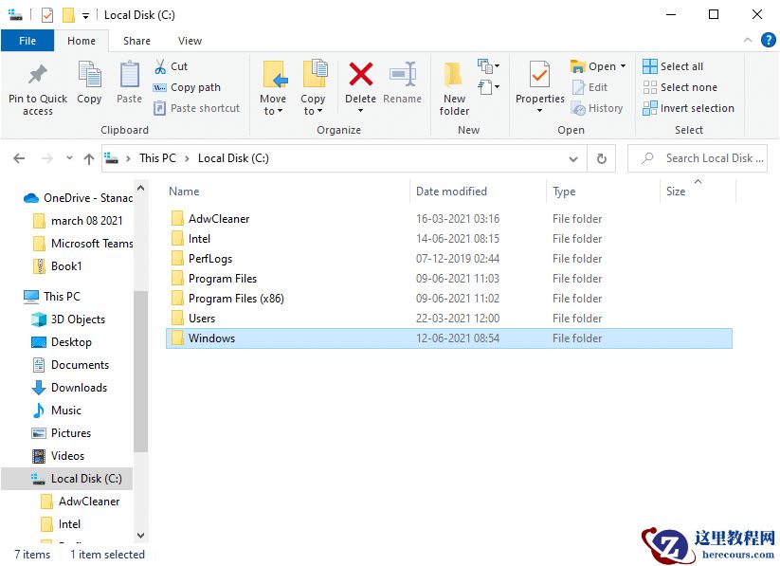Refresh the current folder view
The image size is (780, 566).
(x=602, y=158)
